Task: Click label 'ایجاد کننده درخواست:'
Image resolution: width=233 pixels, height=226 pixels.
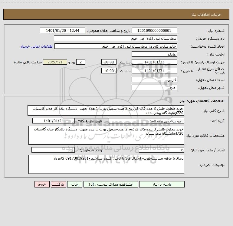Action: (x=208, y=47)
